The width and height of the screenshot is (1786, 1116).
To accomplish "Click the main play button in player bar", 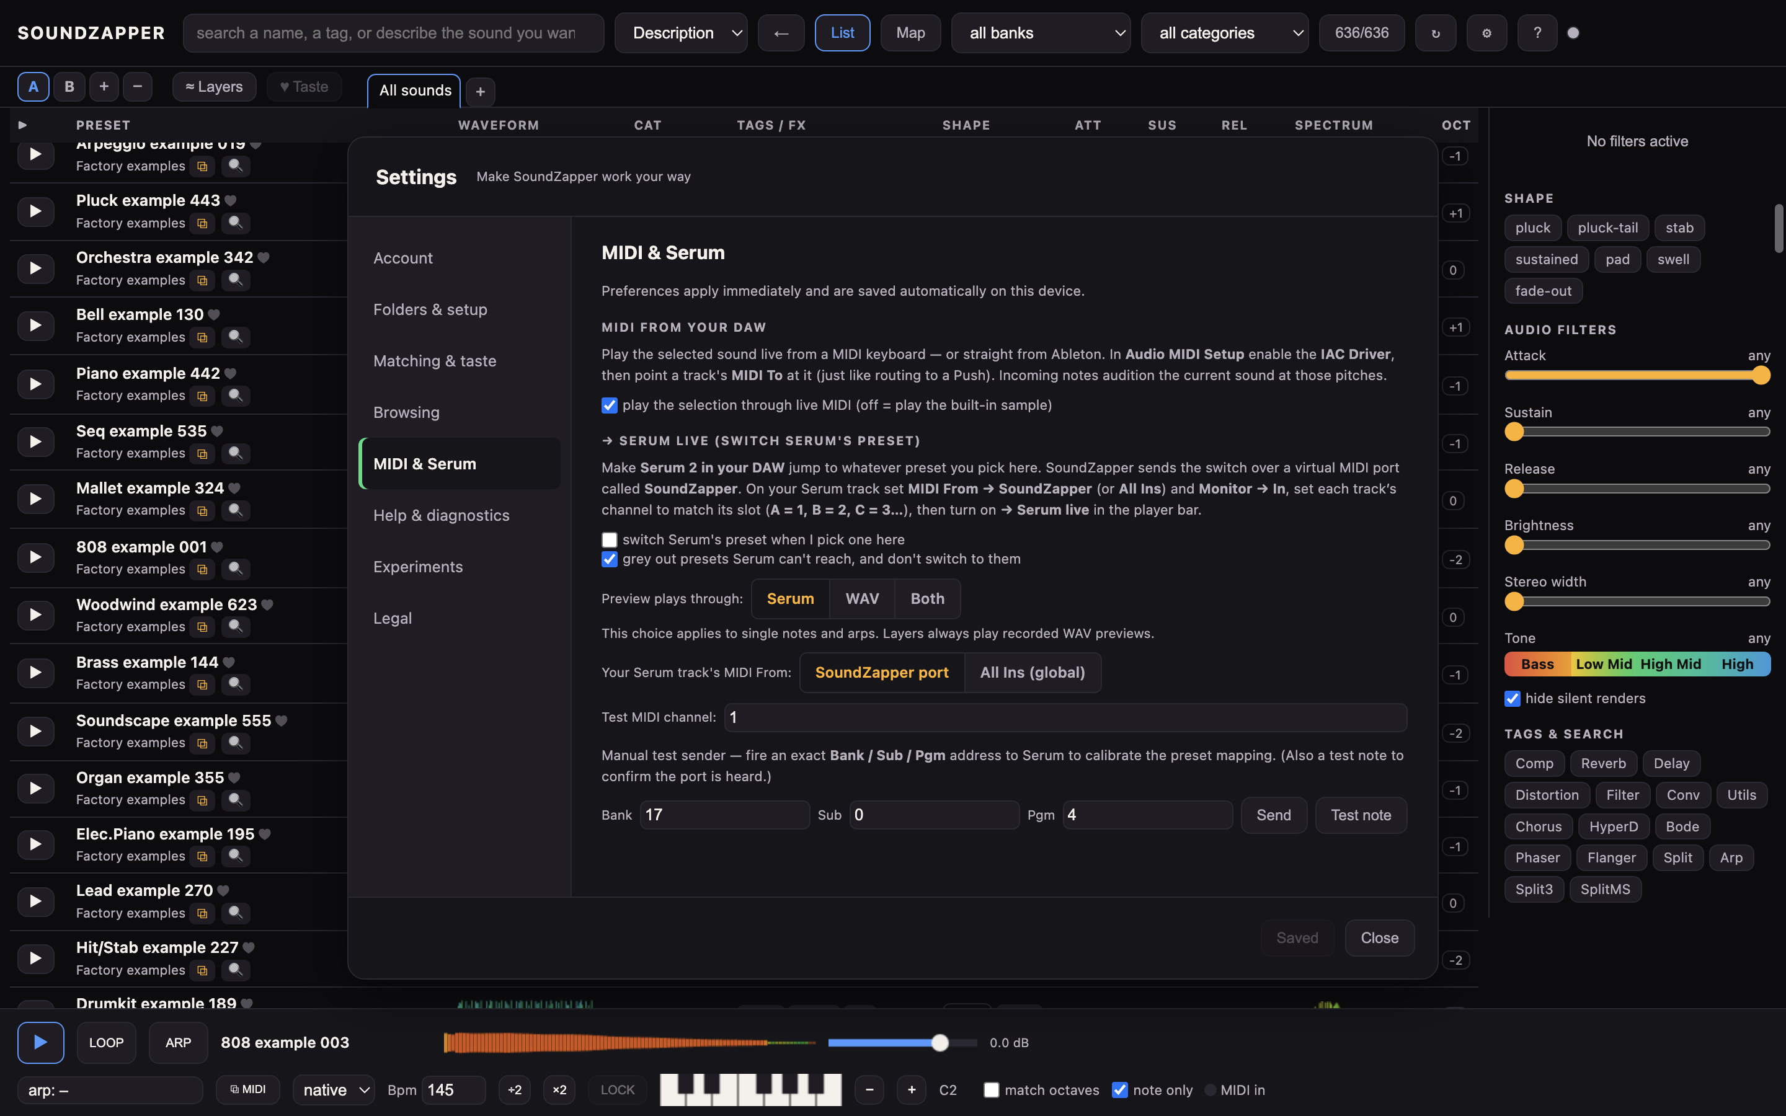I will pos(40,1042).
